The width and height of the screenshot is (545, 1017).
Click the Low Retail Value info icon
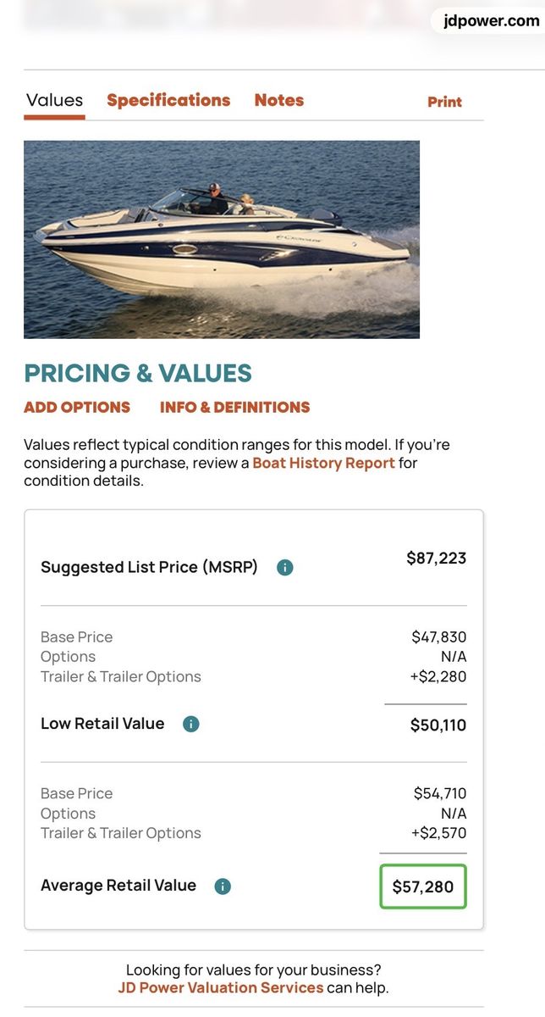tap(191, 724)
